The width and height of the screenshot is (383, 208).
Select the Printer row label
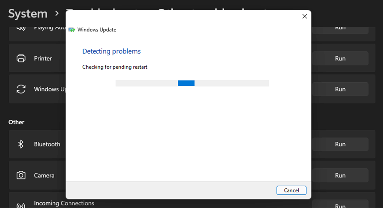43,58
